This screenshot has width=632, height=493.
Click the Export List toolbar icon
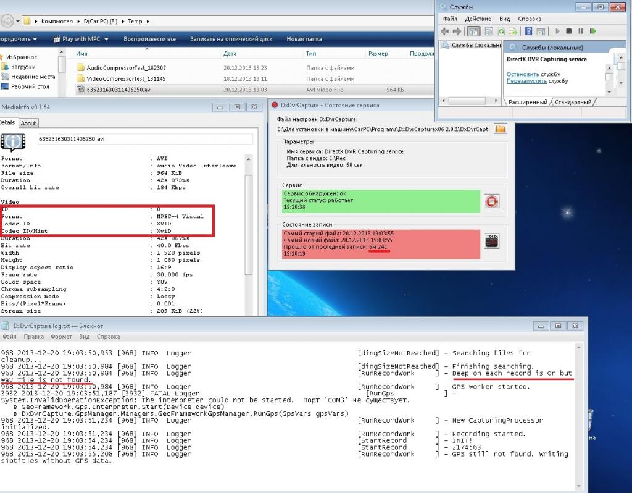(513, 31)
